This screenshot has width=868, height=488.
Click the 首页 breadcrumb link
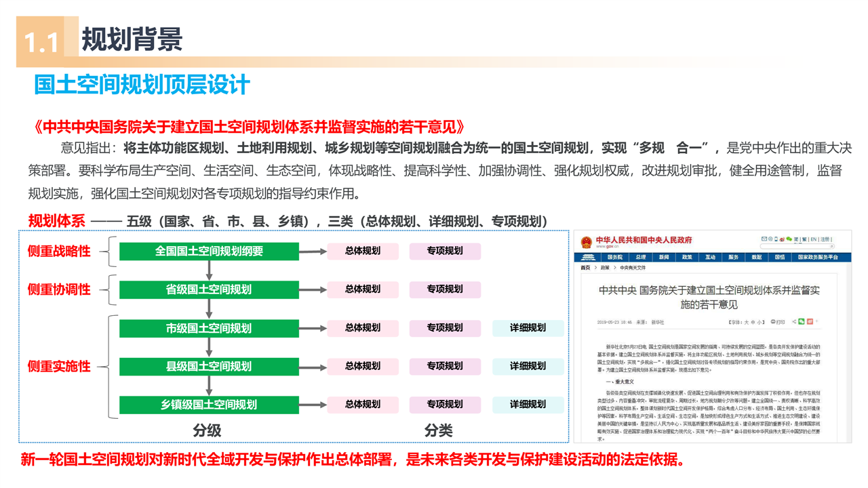(585, 268)
